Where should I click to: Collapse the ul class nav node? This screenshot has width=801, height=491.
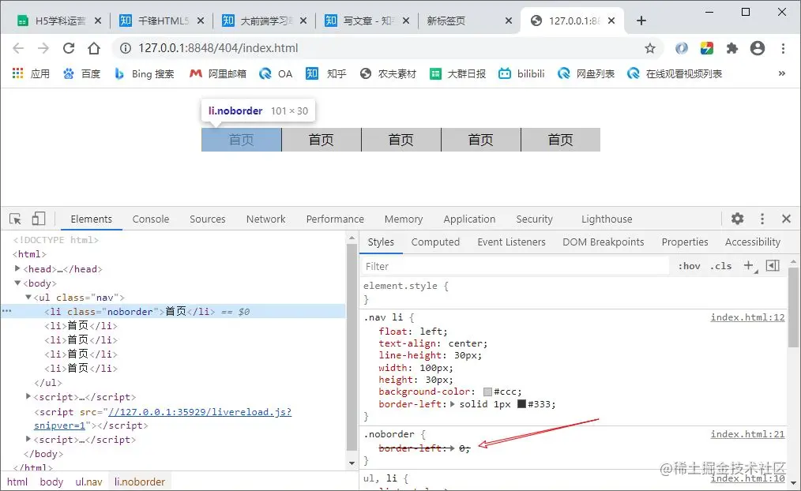point(28,297)
